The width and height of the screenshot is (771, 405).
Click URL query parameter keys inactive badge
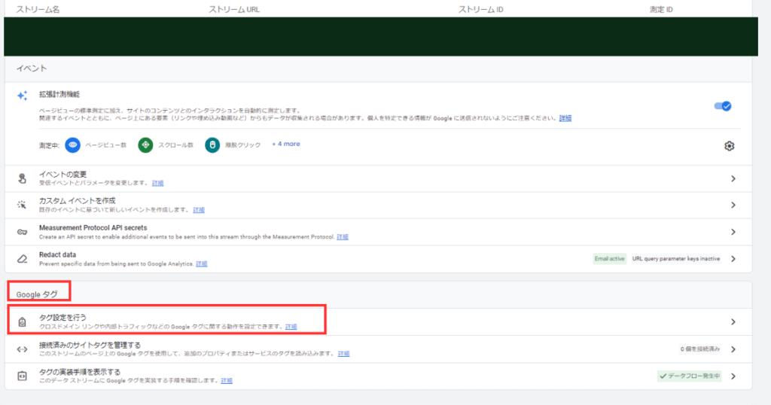click(x=675, y=258)
